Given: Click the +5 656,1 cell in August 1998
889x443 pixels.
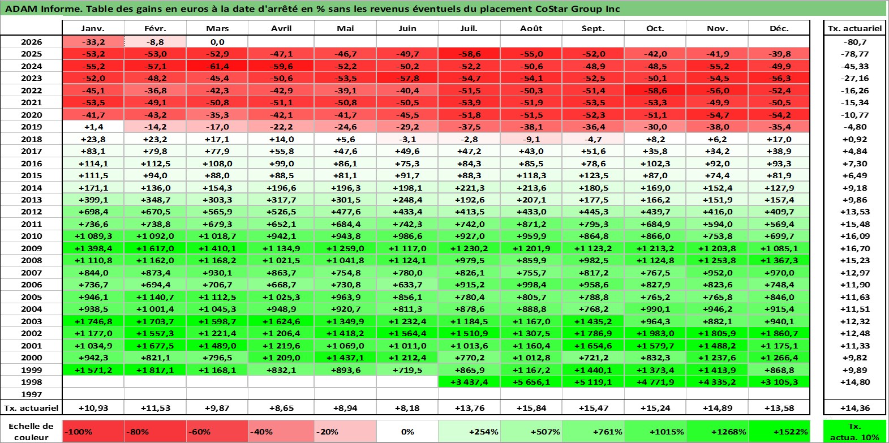Looking at the screenshot, I should tap(531, 382).
